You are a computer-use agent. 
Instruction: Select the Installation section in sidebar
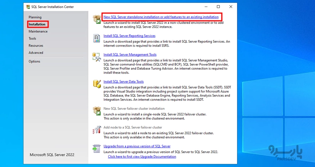coord(37,24)
